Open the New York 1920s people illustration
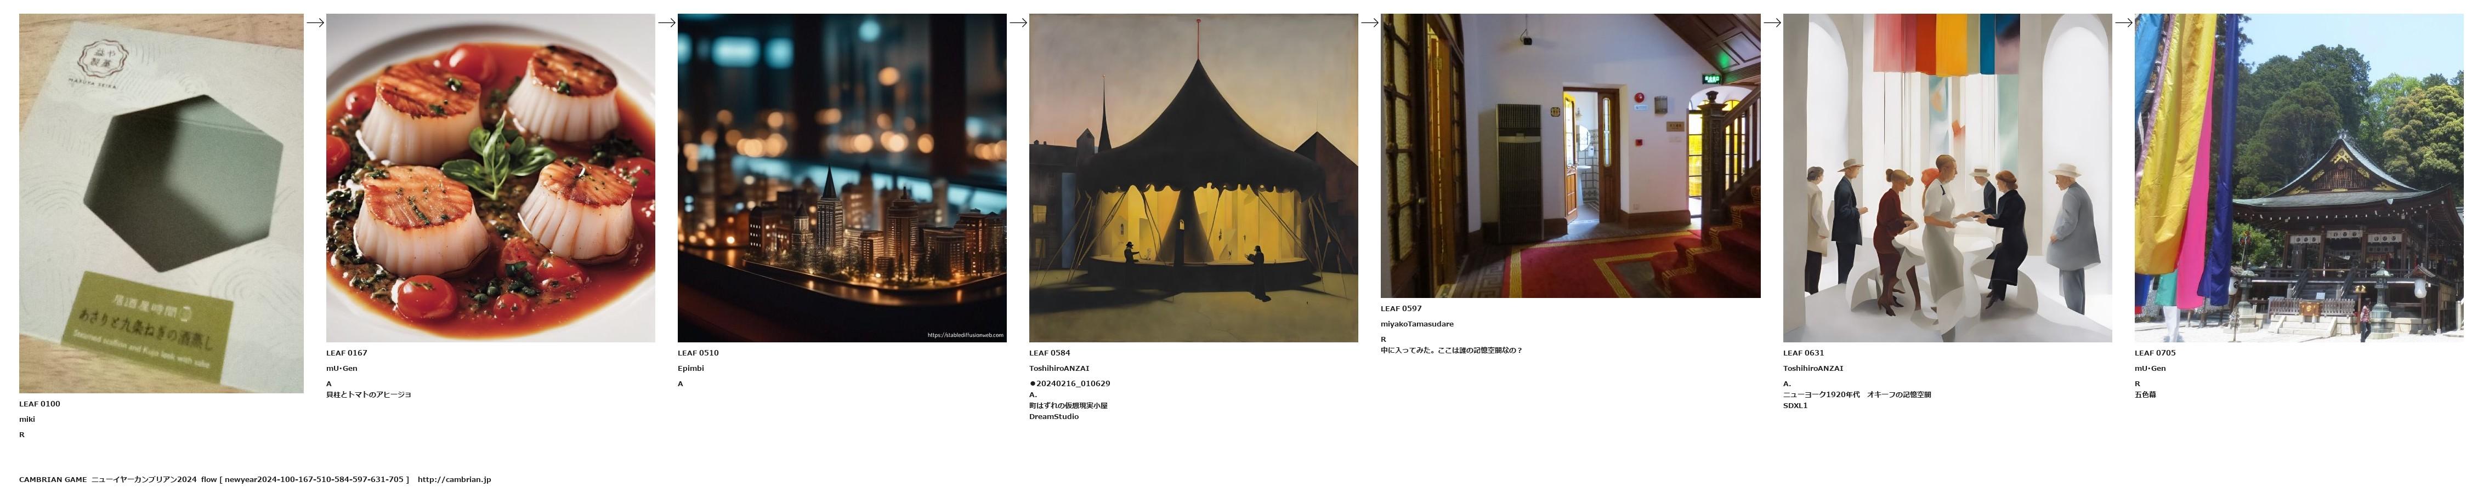The height and width of the screenshot is (493, 2483). (x=1947, y=178)
